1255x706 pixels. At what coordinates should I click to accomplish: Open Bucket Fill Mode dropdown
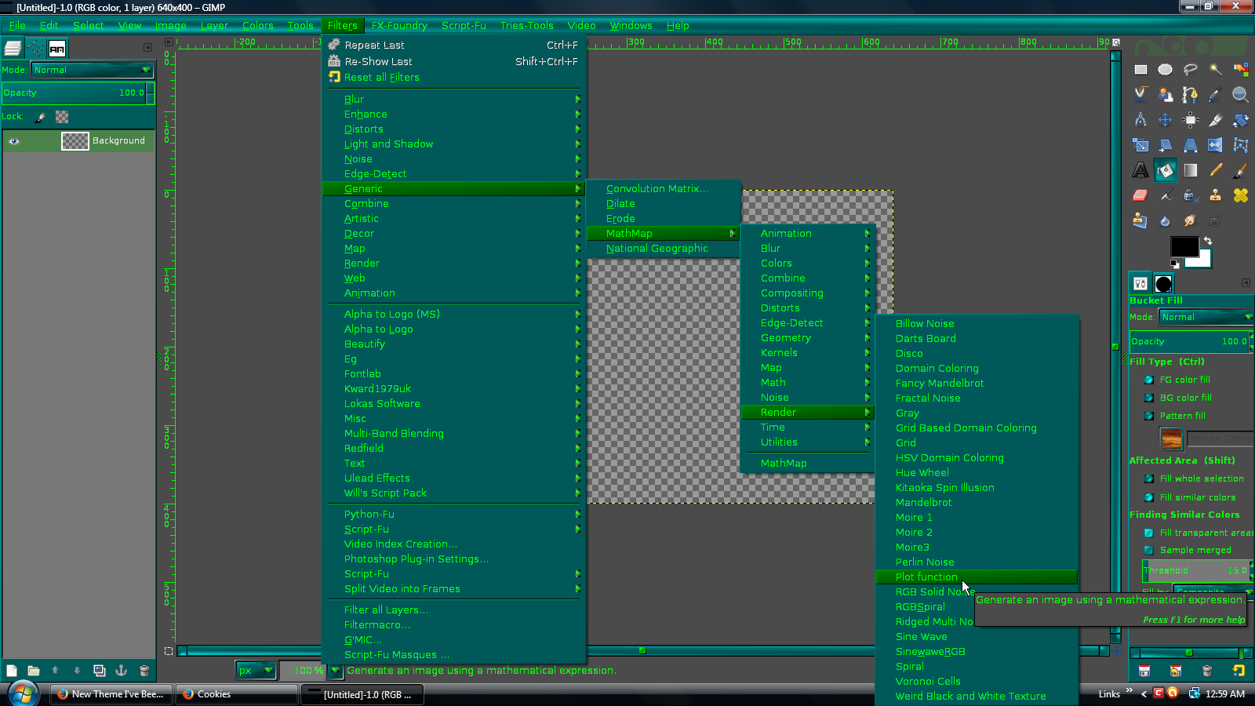pyautogui.click(x=1206, y=317)
